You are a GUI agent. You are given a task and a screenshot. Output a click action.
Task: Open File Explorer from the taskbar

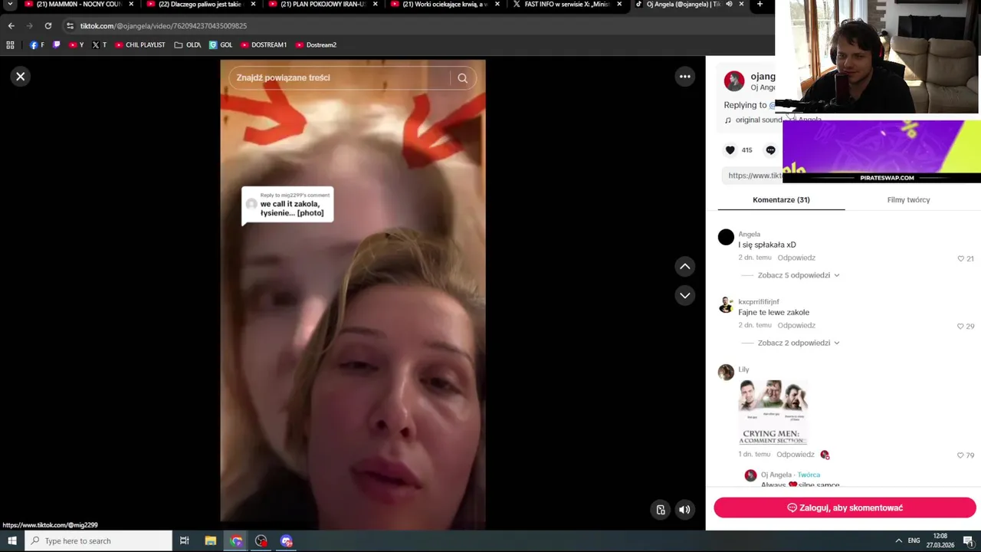(x=210, y=541)
